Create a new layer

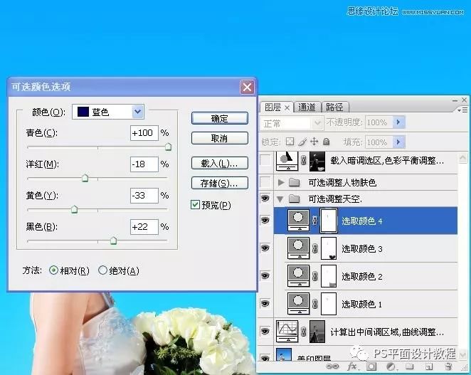(429, 366)
